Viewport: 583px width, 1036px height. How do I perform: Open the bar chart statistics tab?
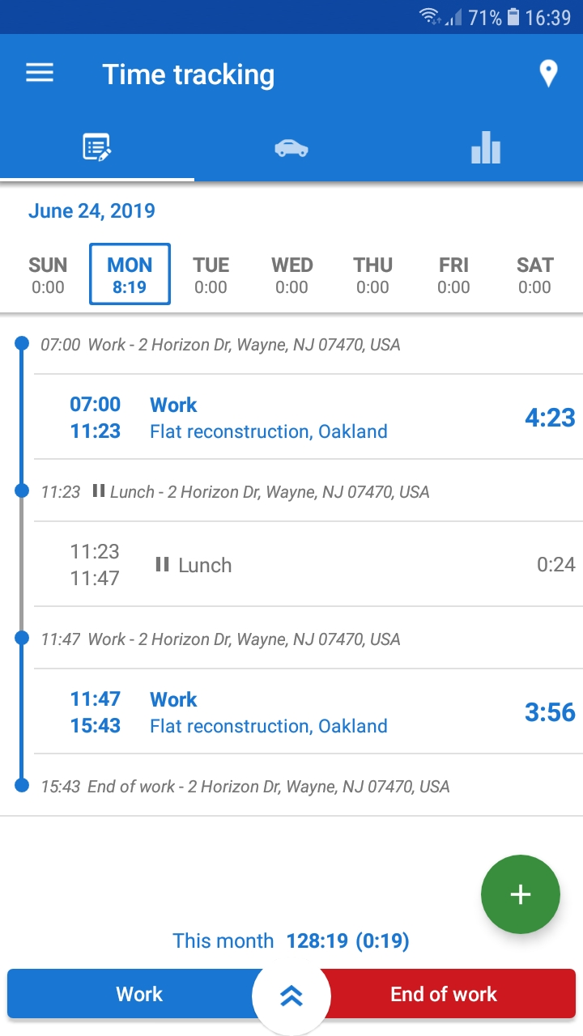coord(486,148)
